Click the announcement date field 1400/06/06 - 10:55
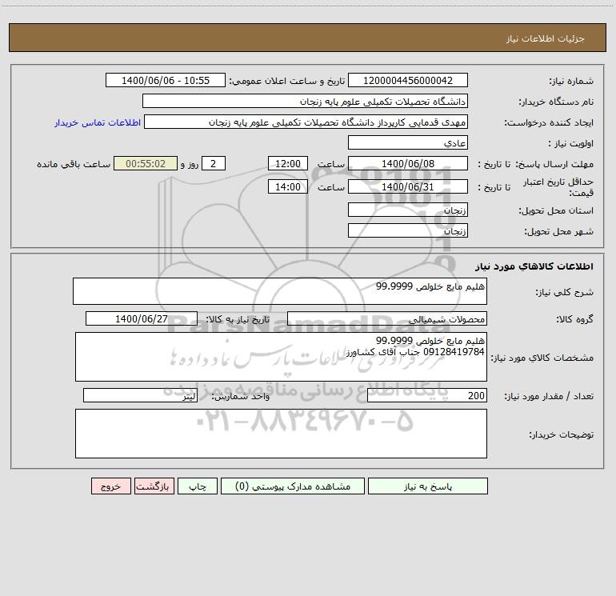This screenshot has width=616, height=596. (166, 80)
